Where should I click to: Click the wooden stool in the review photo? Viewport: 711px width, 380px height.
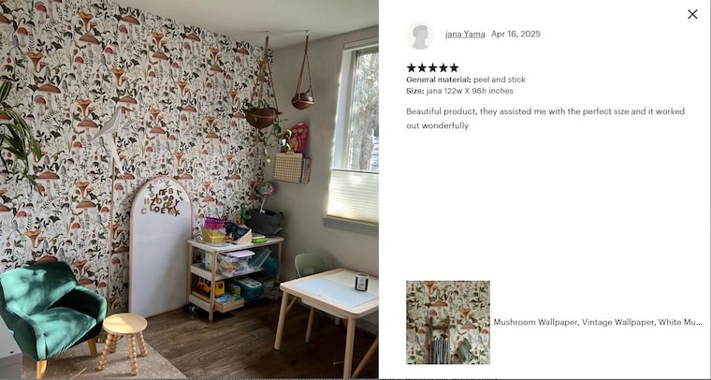[123, 341]
